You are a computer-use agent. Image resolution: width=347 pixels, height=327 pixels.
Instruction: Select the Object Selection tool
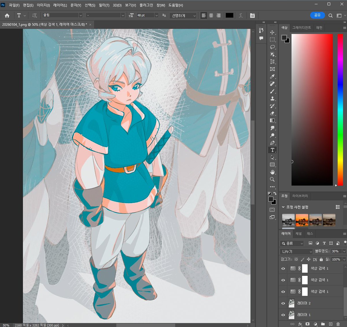(x=272, y=54)
